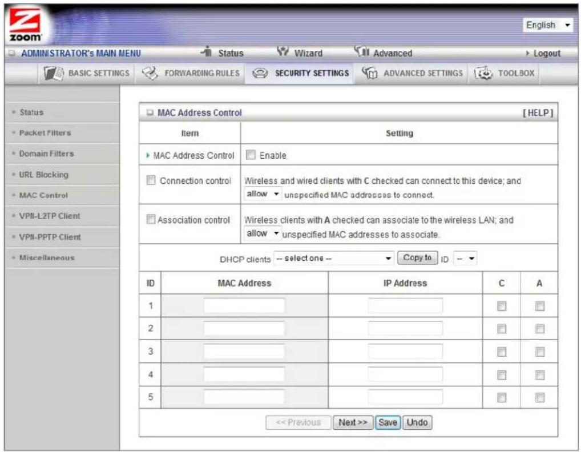Click the Advanced Settings icon

pos(369,73)
